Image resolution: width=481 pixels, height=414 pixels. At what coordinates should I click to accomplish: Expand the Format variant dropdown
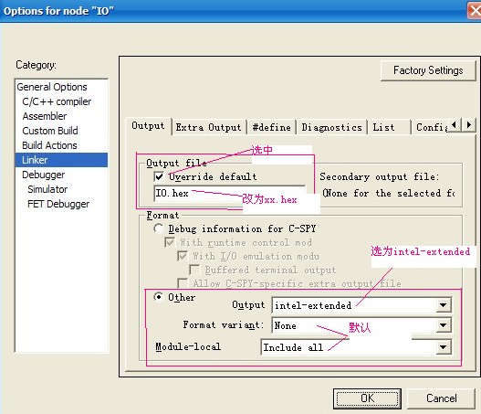444,325
